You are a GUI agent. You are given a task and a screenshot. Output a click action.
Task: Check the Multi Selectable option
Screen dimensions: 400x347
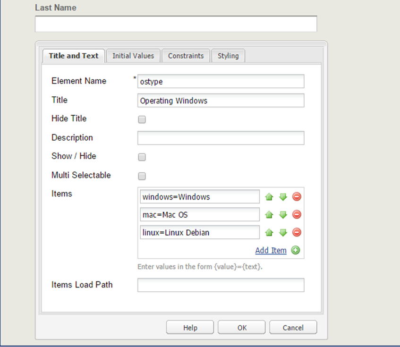[x=142, y=176]
